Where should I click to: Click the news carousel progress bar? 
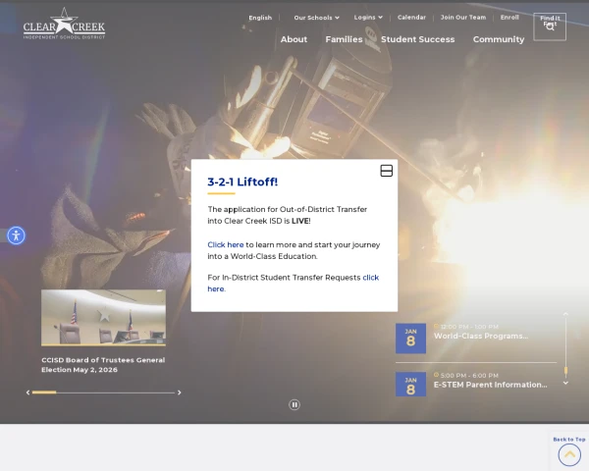coord(103,392)
